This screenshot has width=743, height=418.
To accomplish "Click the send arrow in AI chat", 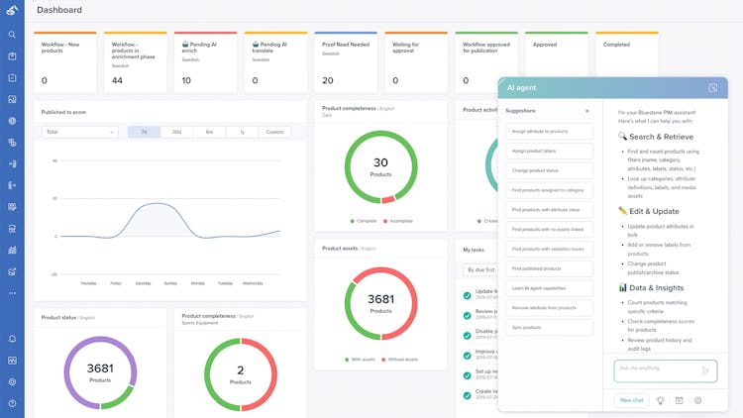I will pyautogui.click(x=705, y=370).
